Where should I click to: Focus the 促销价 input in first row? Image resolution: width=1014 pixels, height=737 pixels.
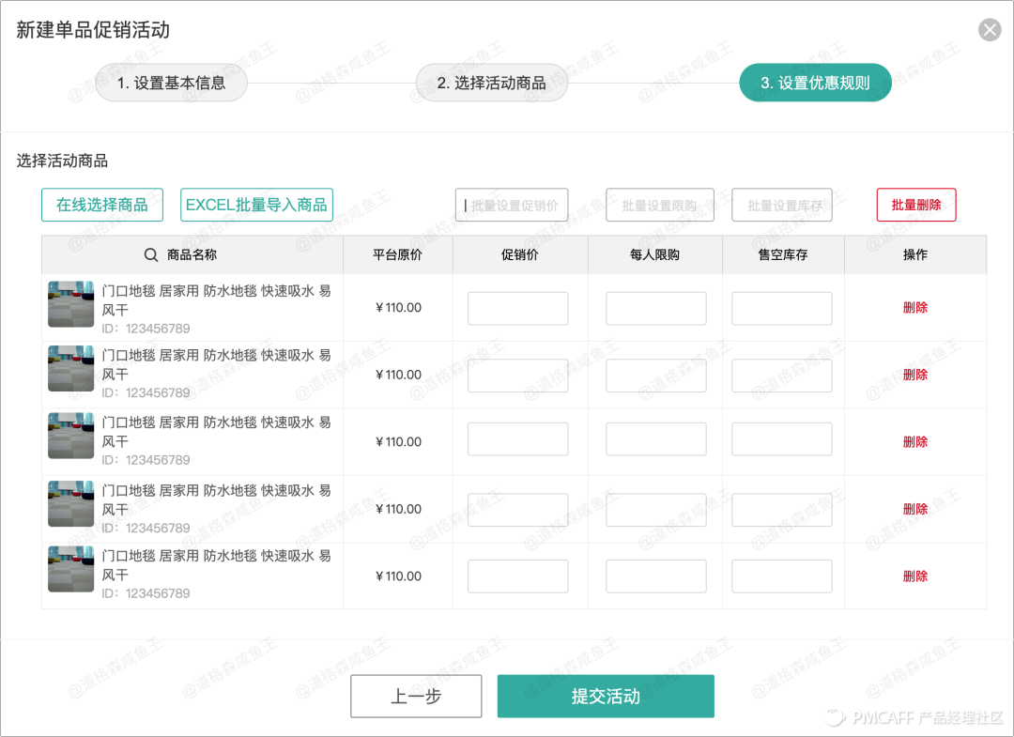[518, 308]
